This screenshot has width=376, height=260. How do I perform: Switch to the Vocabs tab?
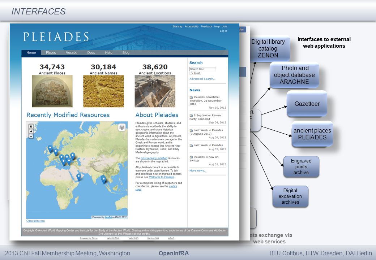(72, 52)
